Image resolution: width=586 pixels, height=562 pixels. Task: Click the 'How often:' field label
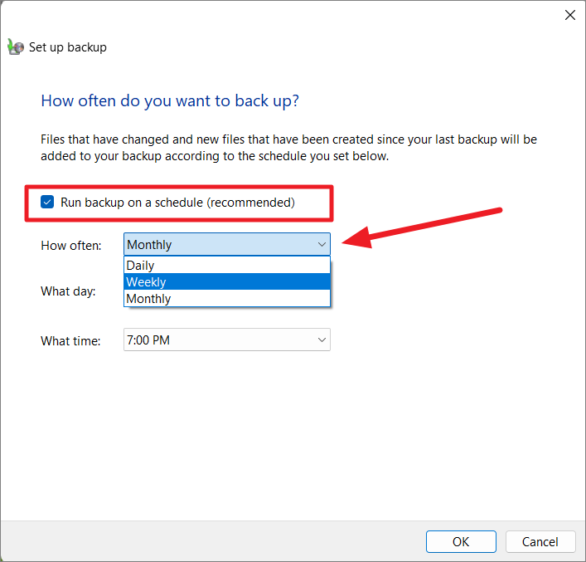(x=71, y=246)
